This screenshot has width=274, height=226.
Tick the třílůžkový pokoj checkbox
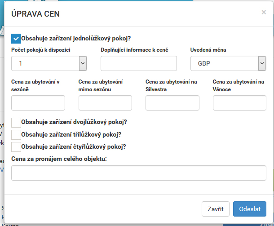click(16, 135)
